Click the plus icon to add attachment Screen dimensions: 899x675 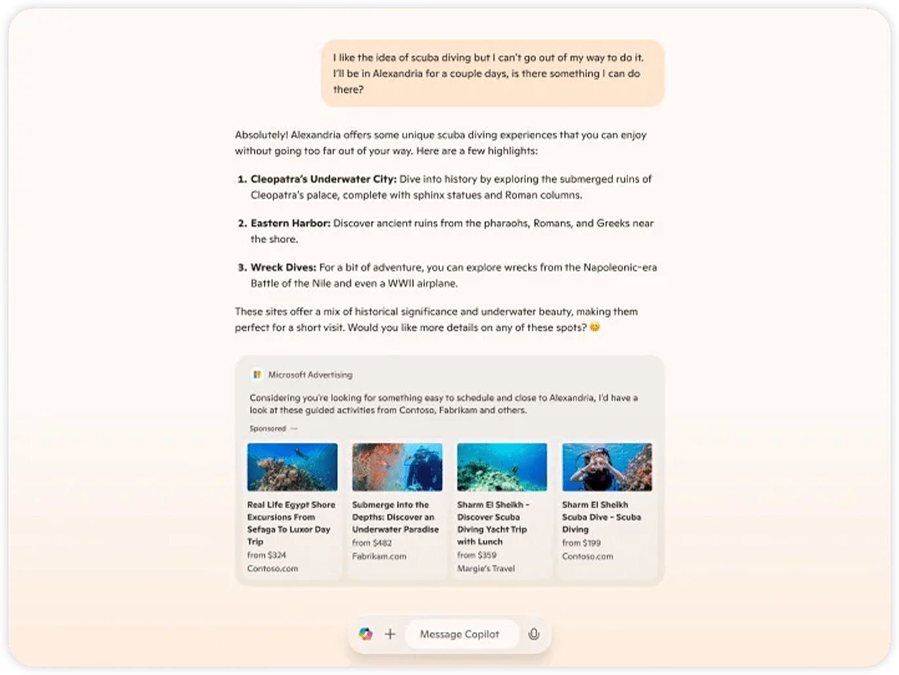390,634
